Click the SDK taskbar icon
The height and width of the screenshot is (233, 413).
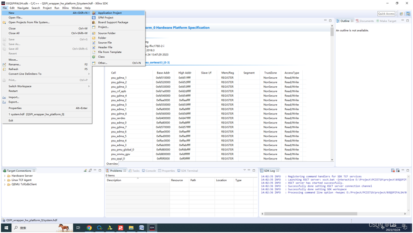[152, 228]
